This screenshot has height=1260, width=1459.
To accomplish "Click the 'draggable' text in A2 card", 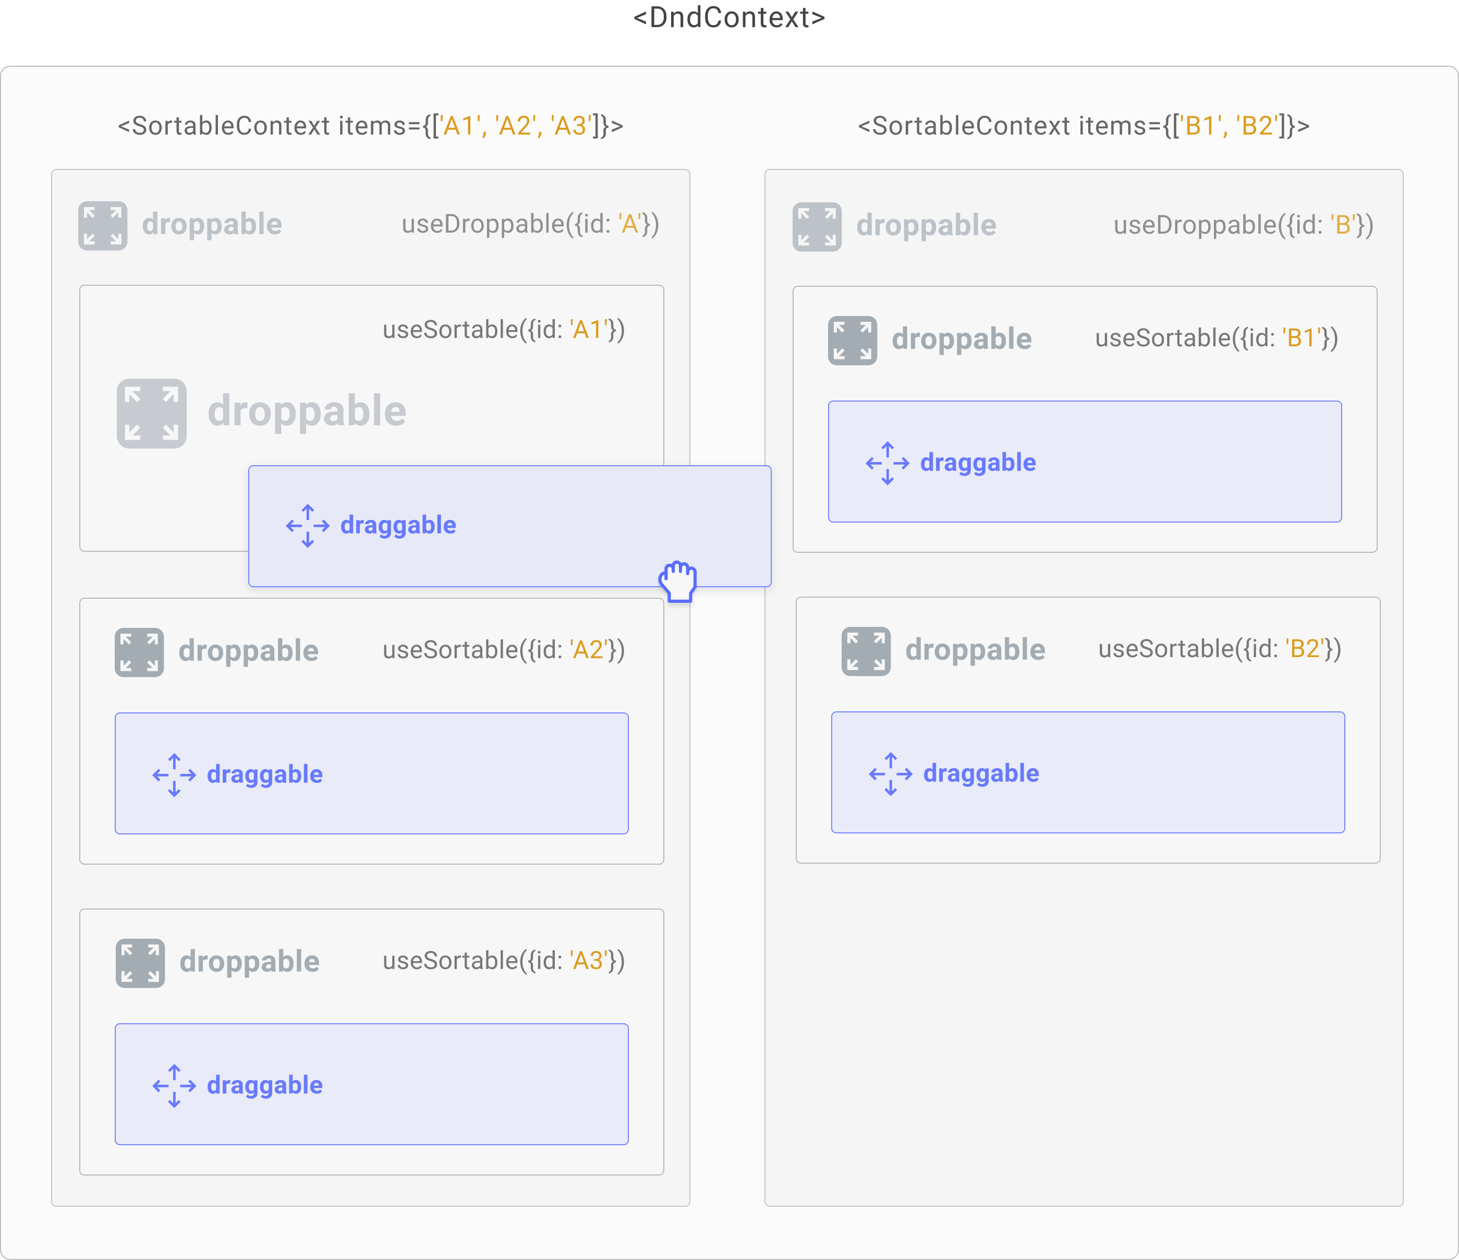I will (265, 775).
